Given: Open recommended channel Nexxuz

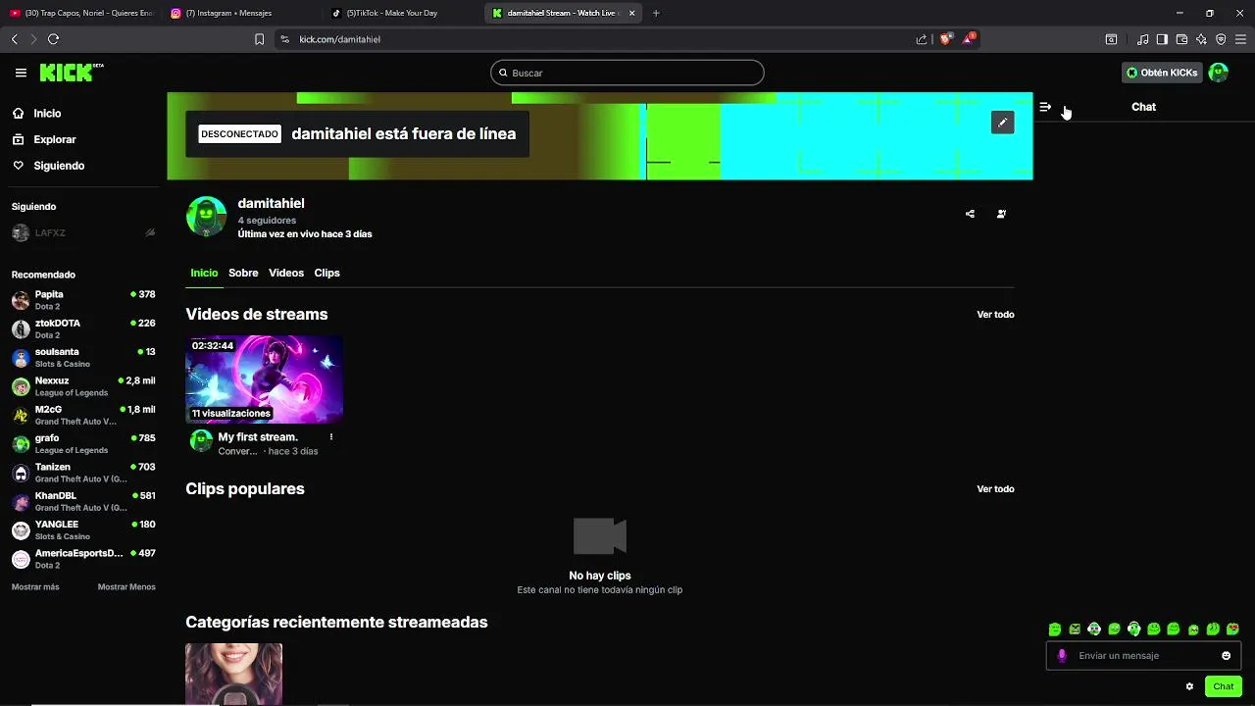Looking at the screenshot, I should [83, 386].
